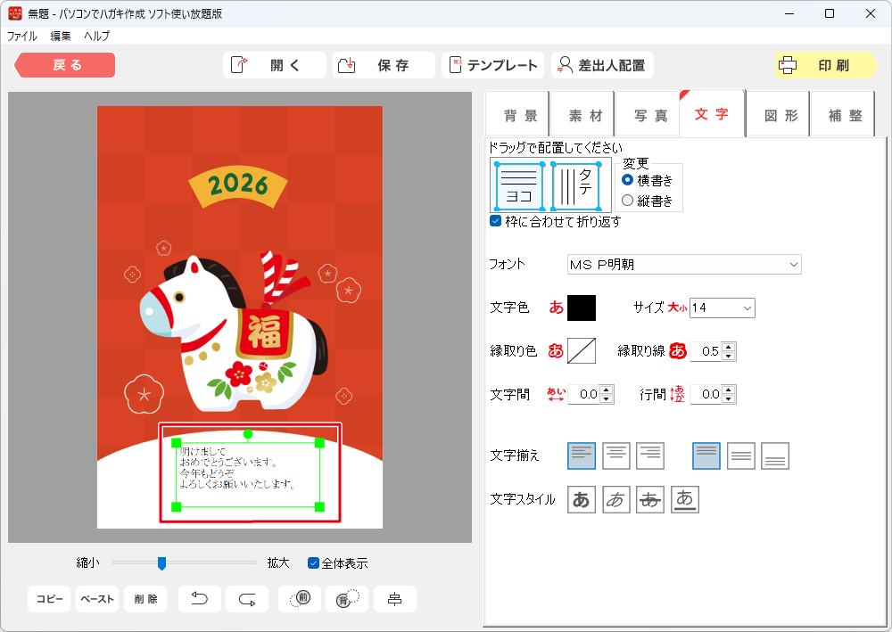Click the redo arrow button
Viewport: 892px width, 632px height.
pyautogui.click(x=247, y=599)
